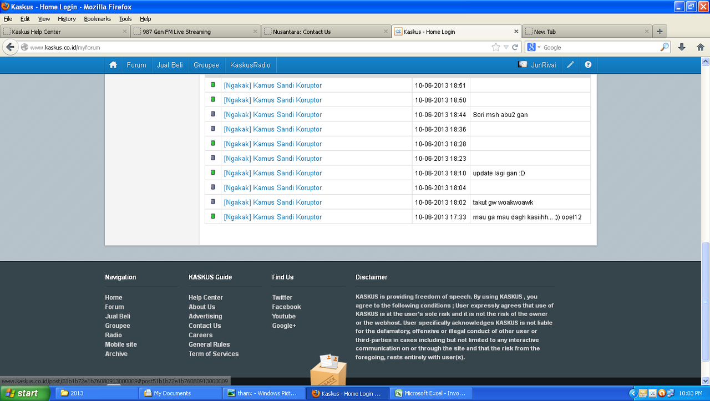Click footer Term of Services link
This screenshot has height=401, width=710.
214,354
